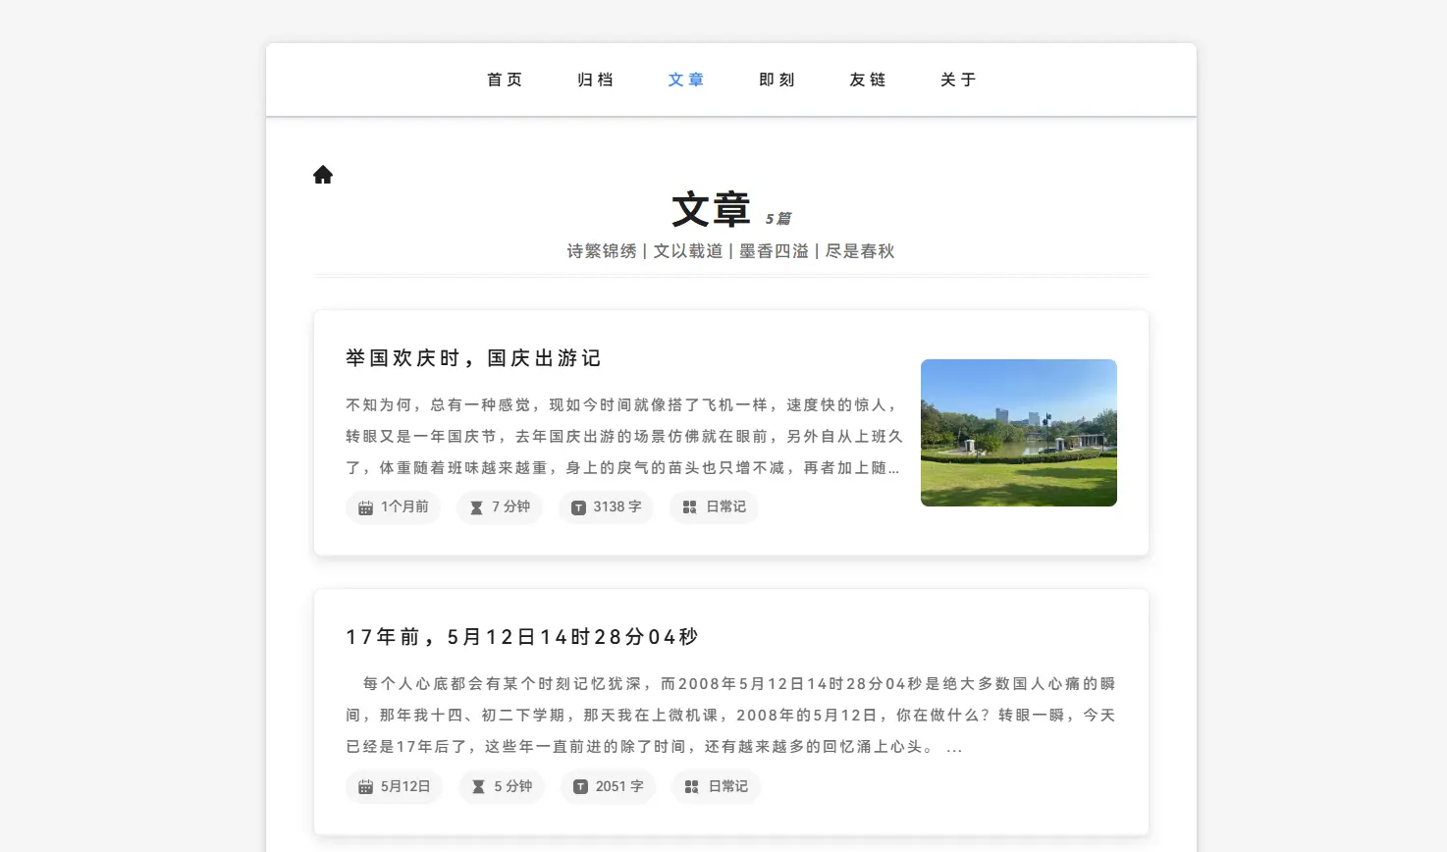Open article 17年前，5月12日14时28分04秒
Viewport: 1447px width, 852px height.
coord(522,637)
